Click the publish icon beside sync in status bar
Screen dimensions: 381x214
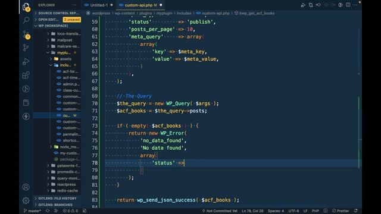point(56,211)
